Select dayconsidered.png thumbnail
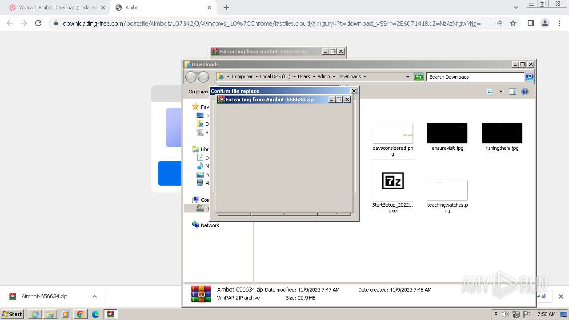This screenshot has height=320, width=569. pos(393,133)
